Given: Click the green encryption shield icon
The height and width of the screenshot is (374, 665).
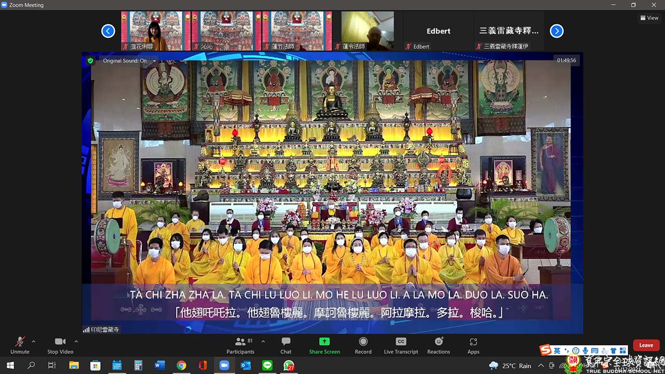Looking at the screenshot, I should pos(90,61).
